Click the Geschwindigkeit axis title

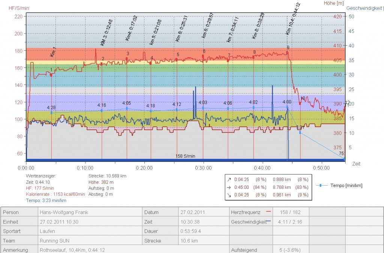click(364, 8)
